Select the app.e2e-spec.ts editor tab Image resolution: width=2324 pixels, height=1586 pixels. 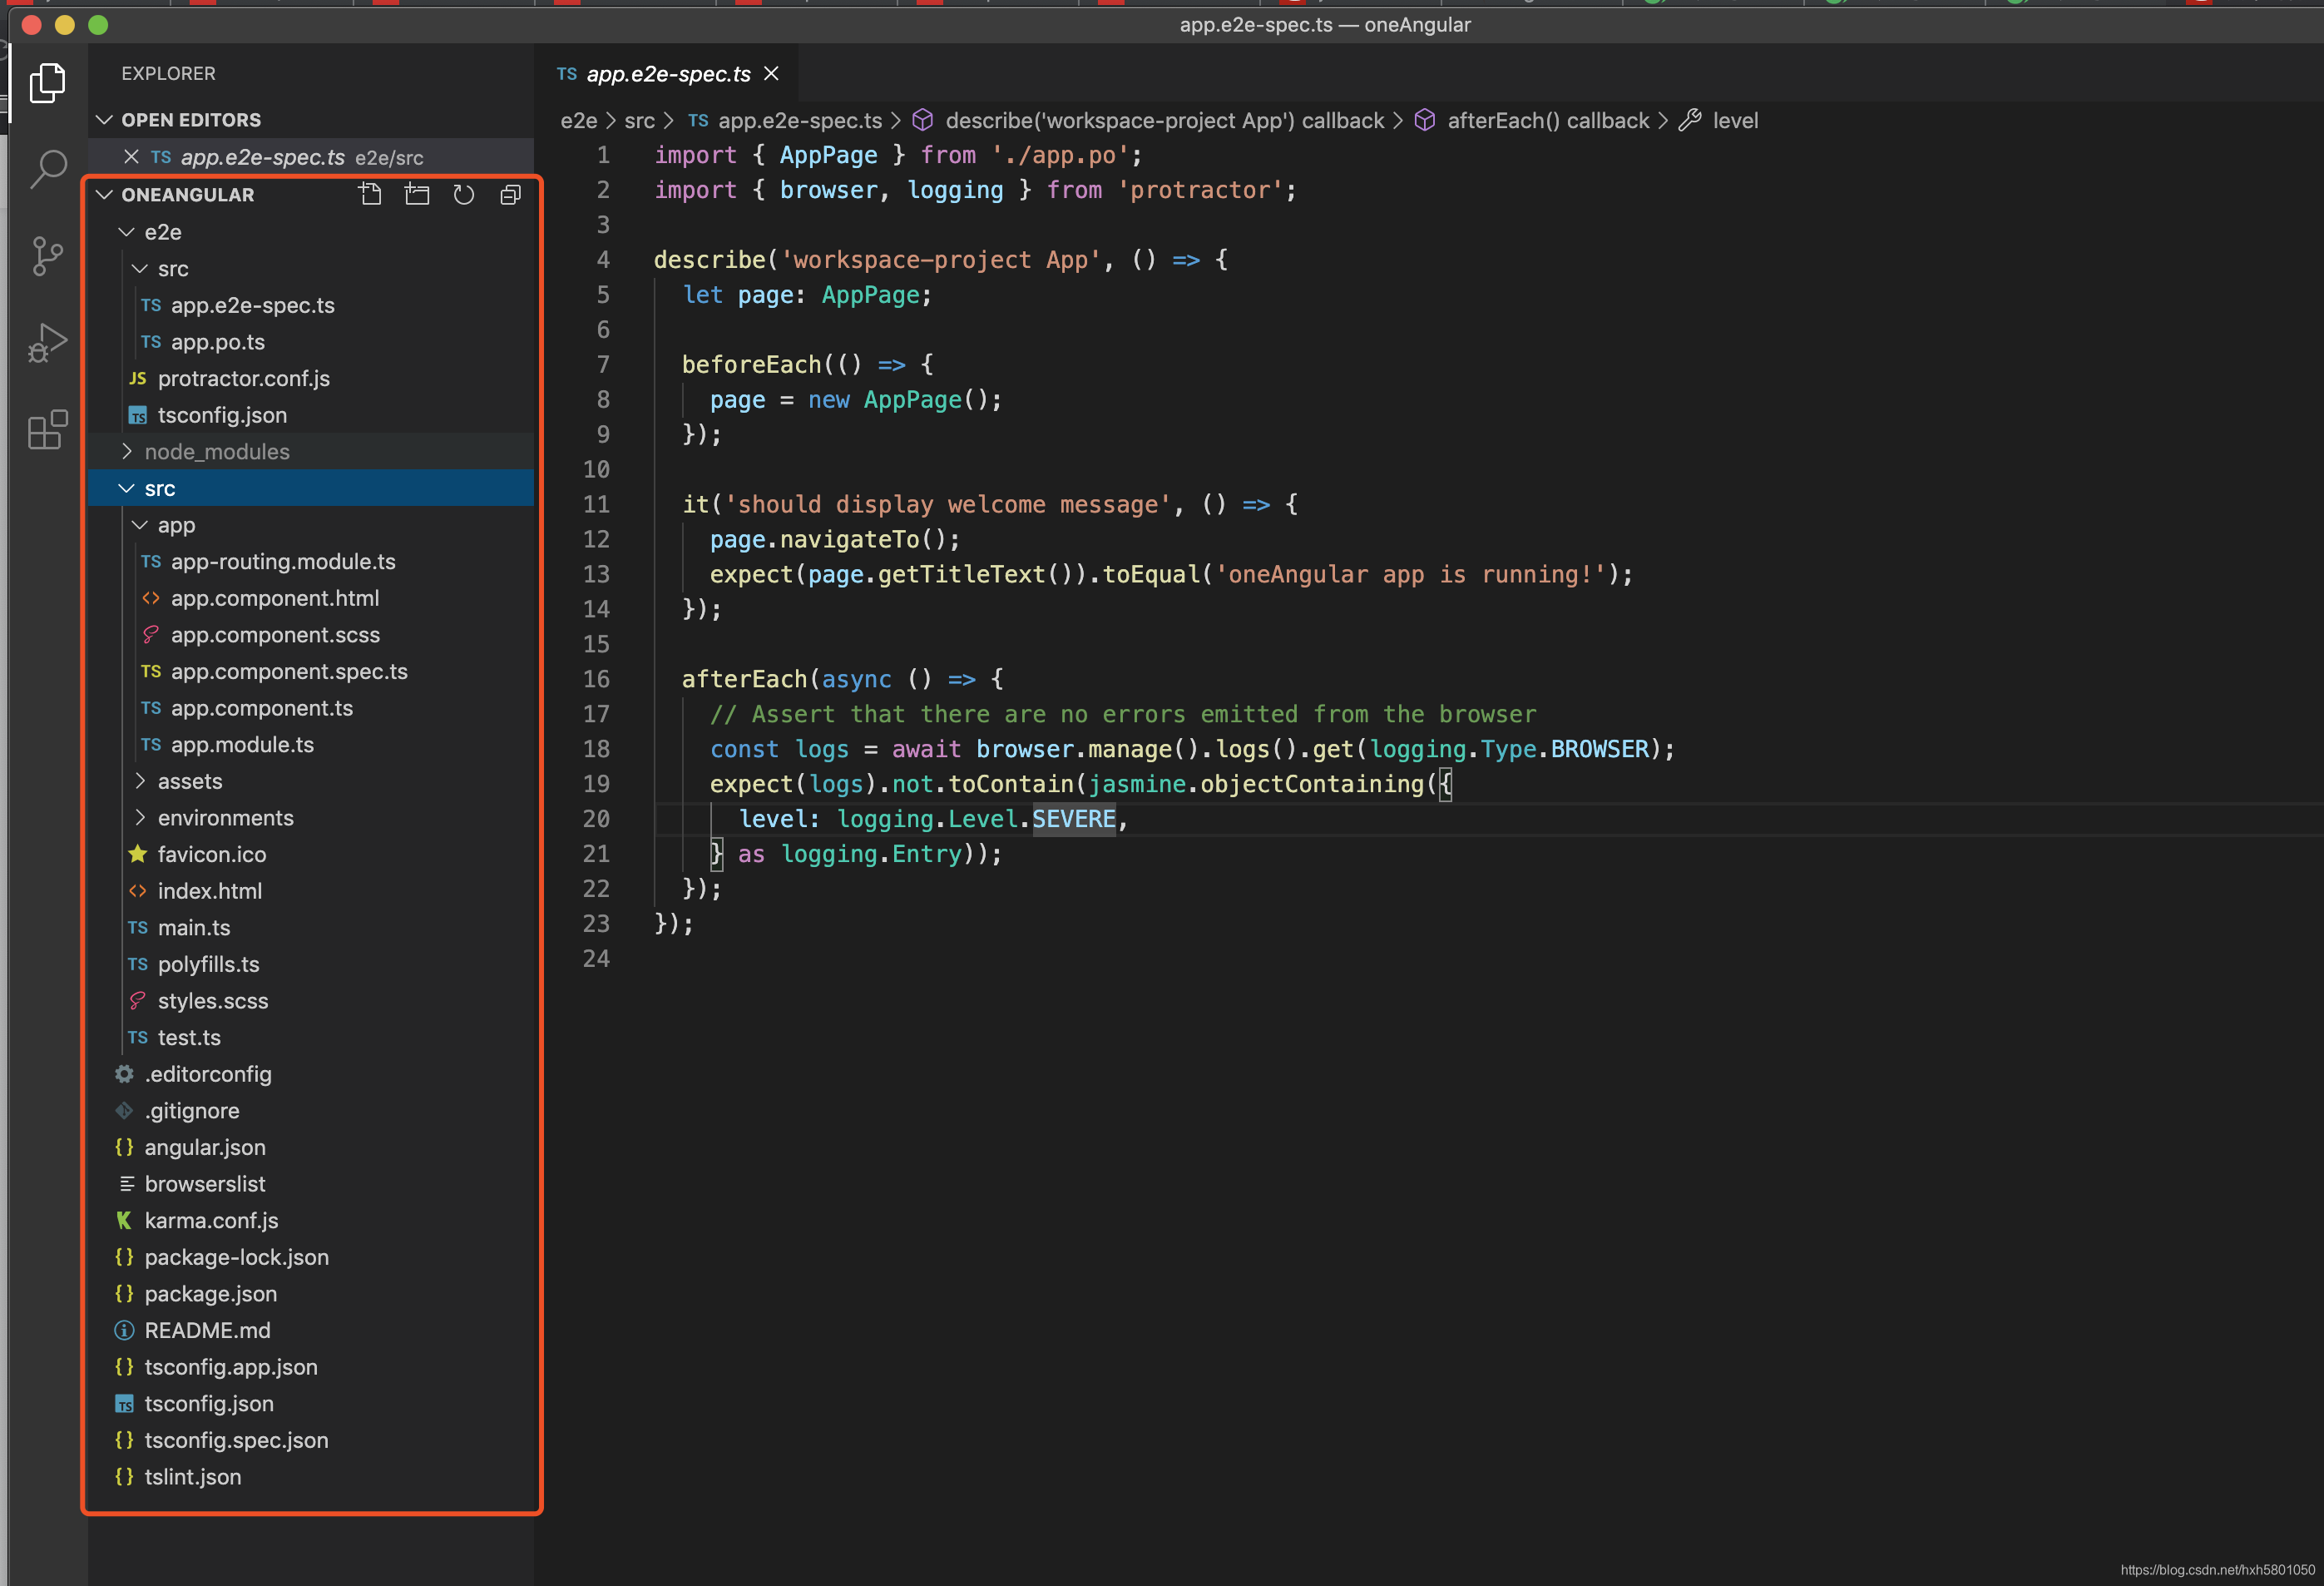[667, 74]
